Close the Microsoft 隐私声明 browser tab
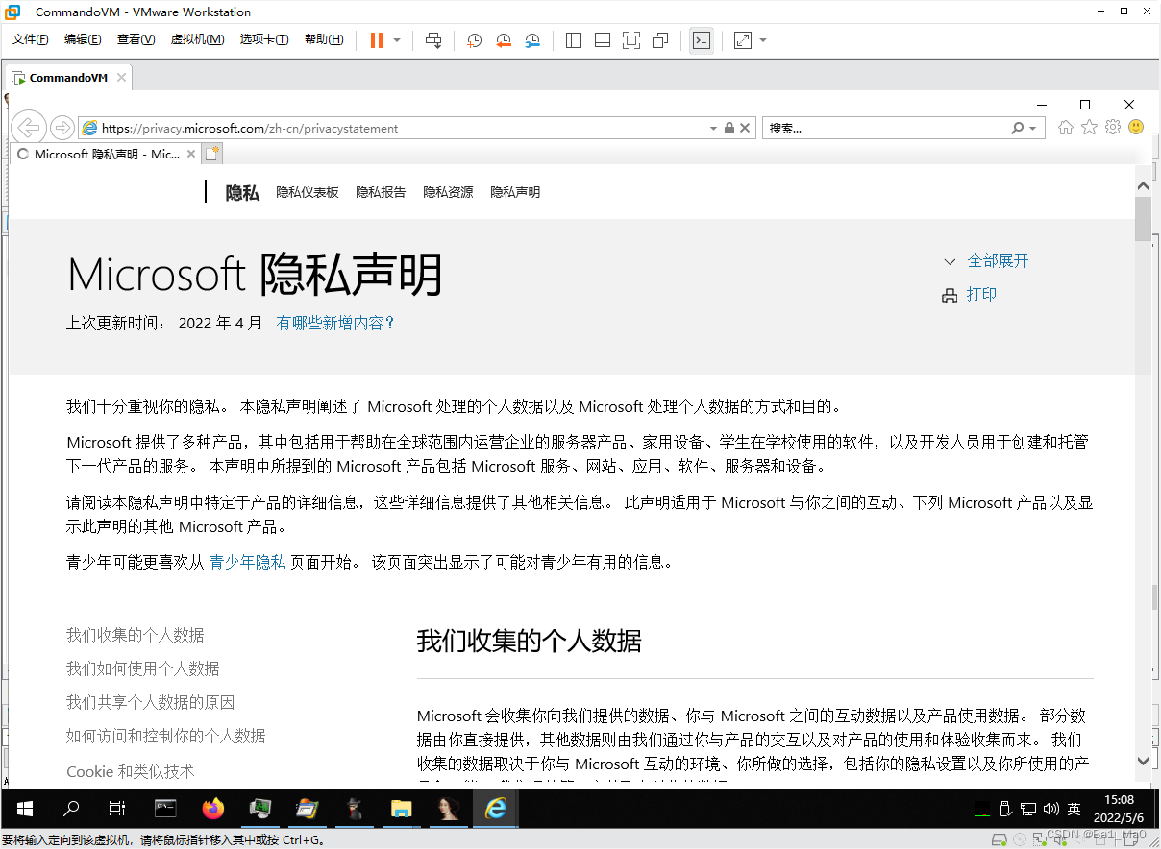1161x849 pixels. (x=191, y=154)
